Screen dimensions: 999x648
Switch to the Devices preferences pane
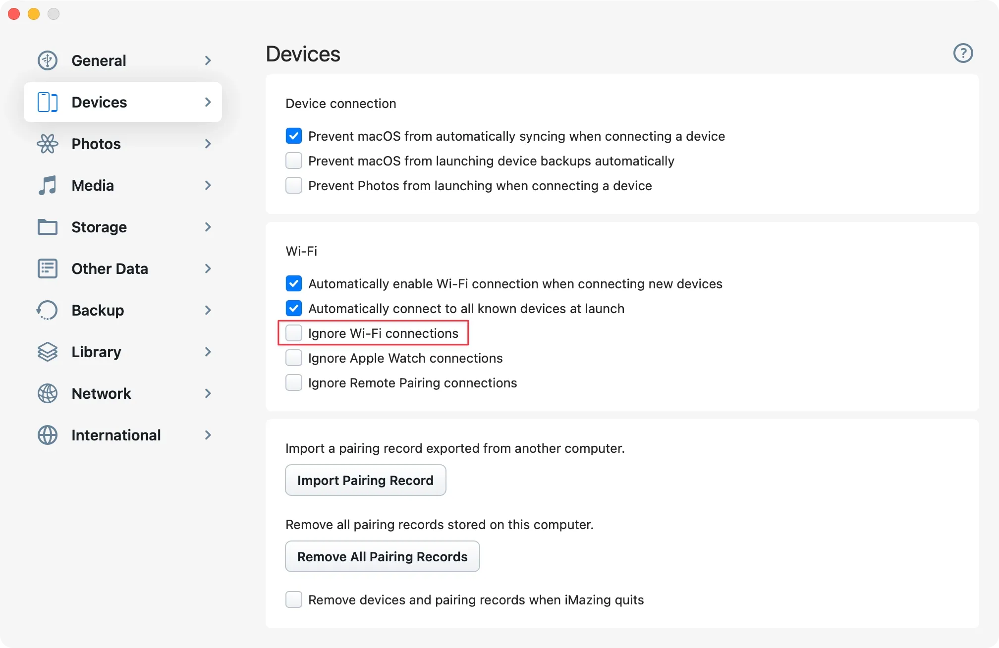click(x=99, y=102)
